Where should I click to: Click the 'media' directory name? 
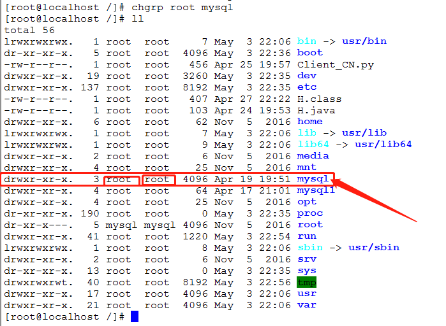tap(313, 156)
